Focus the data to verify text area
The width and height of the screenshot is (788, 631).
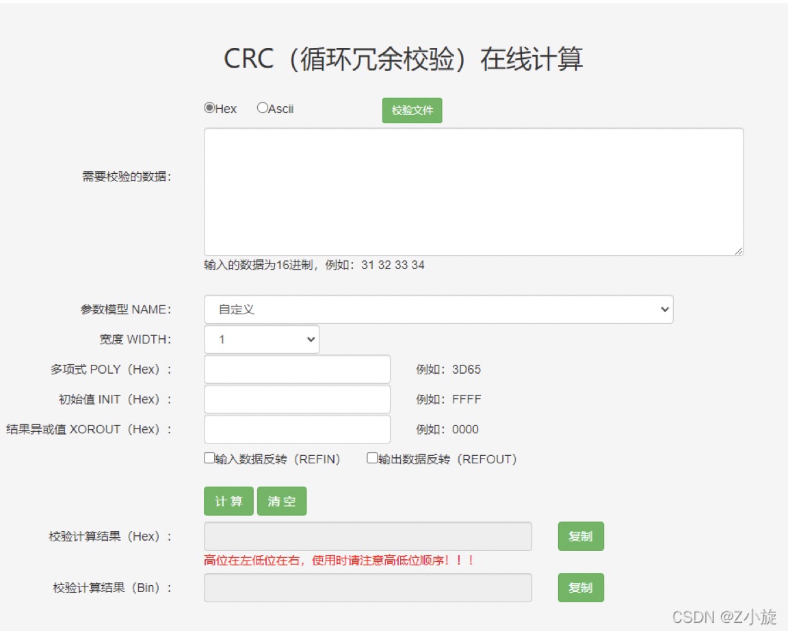coord(473,192)
